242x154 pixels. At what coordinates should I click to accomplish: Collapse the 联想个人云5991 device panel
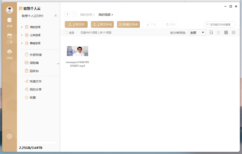click(55, 16)
